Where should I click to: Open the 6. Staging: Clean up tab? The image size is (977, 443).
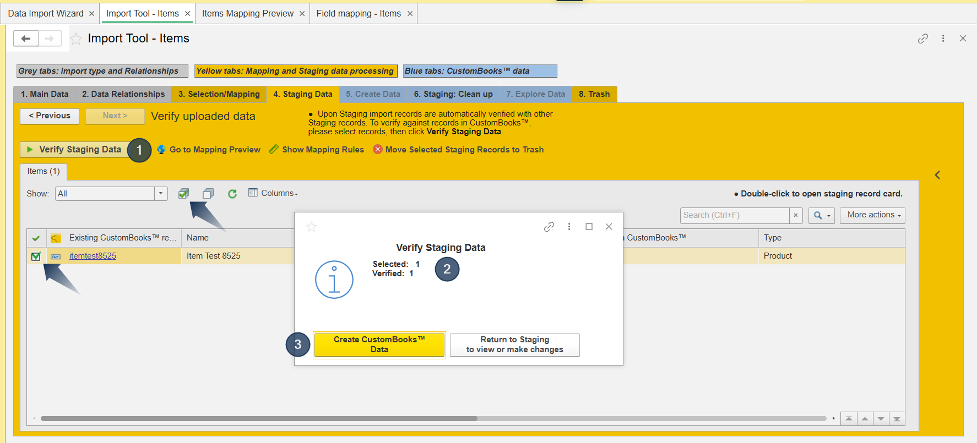pyautogui.click(x=453, y=94)
